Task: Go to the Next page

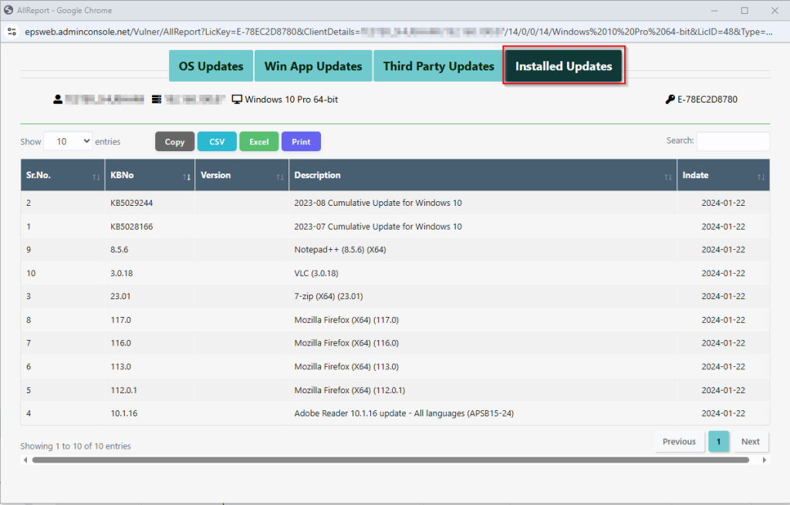Action: tap(750, 442)
